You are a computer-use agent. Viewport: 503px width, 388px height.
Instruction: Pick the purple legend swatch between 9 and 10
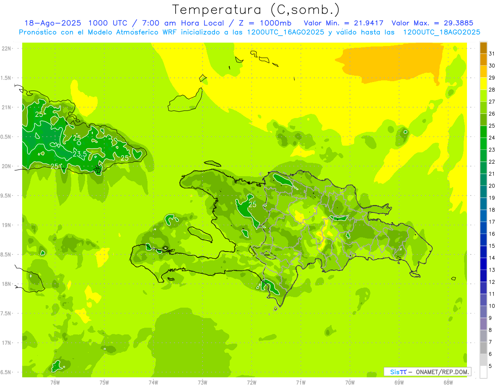(483, 312)
